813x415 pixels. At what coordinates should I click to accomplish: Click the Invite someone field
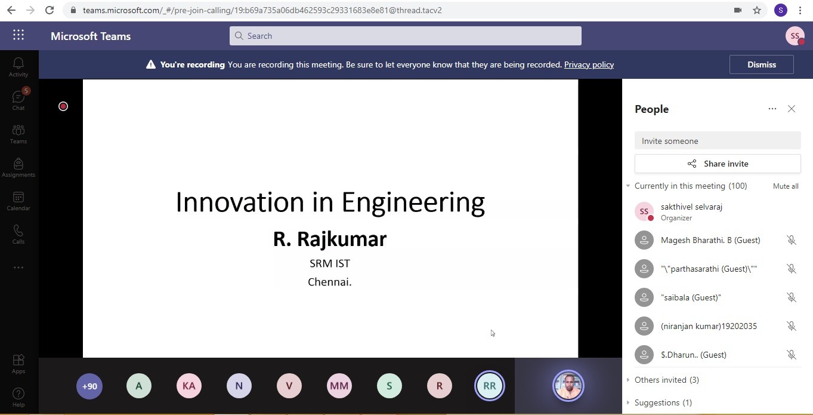(717, 141)
